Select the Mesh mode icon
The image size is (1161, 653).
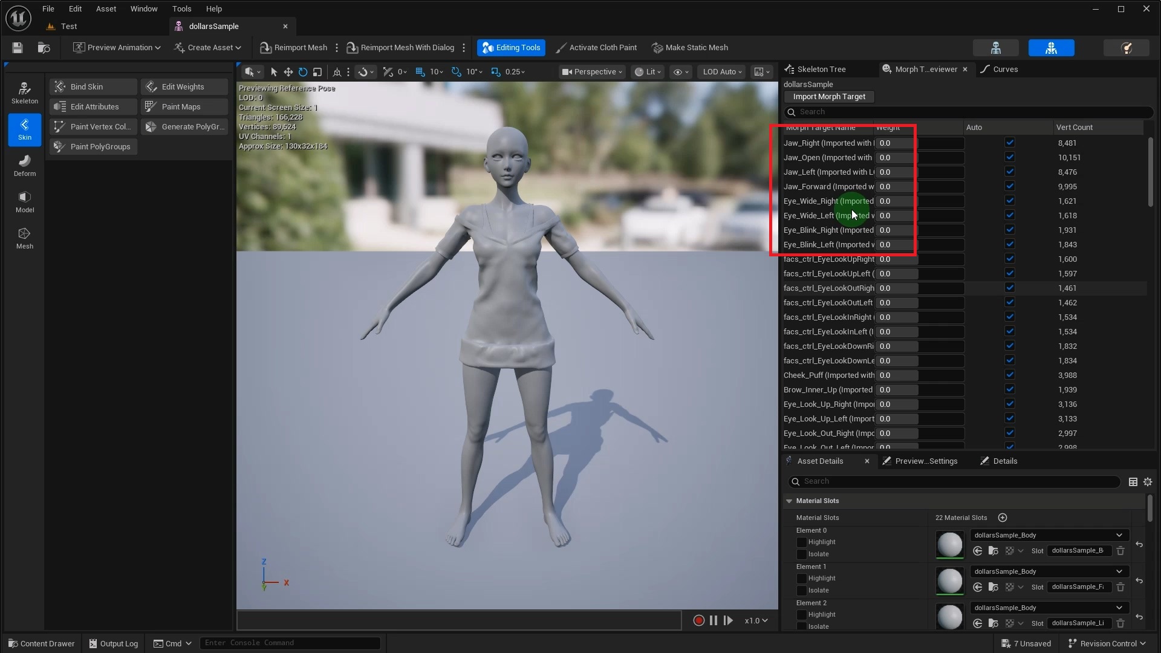pos(24,237)
